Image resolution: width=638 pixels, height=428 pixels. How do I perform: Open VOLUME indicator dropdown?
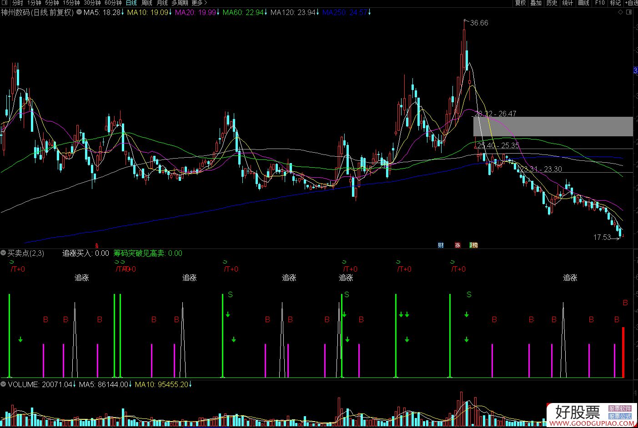tap(4, 384)
